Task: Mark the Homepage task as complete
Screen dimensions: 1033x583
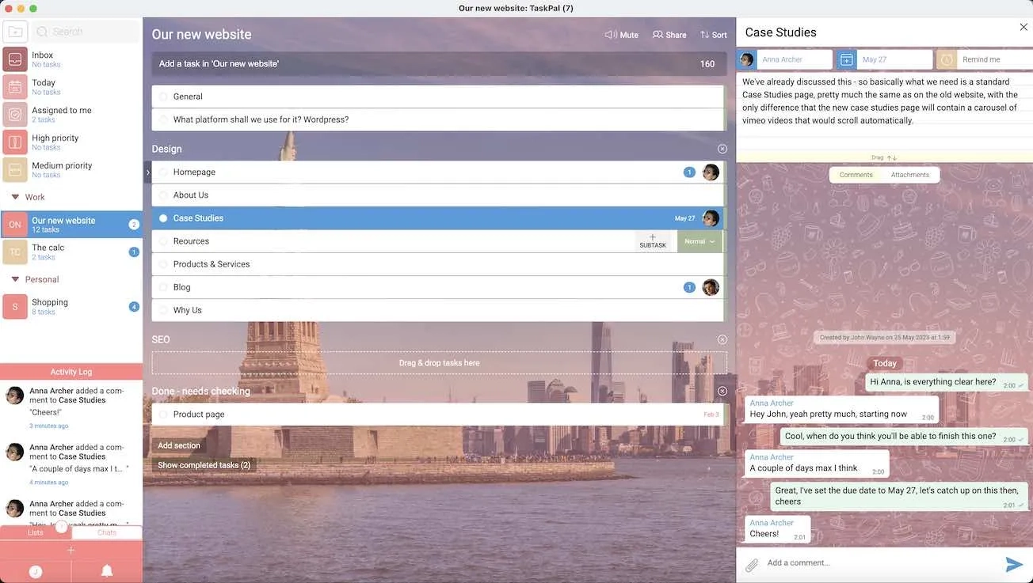Action: pos(163,172)
